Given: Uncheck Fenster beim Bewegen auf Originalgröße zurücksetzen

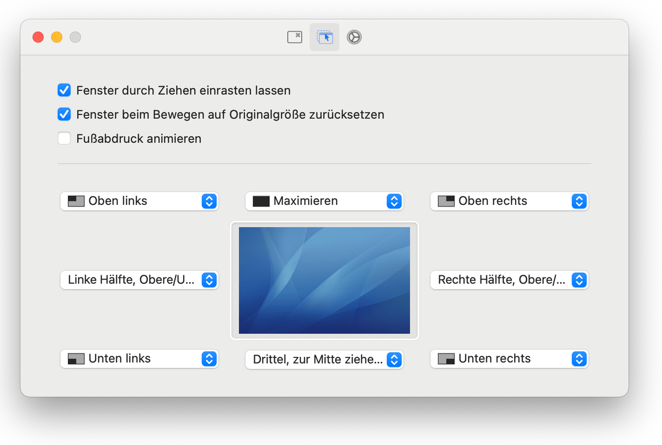Looking at the screenshot, I should 65,115.
